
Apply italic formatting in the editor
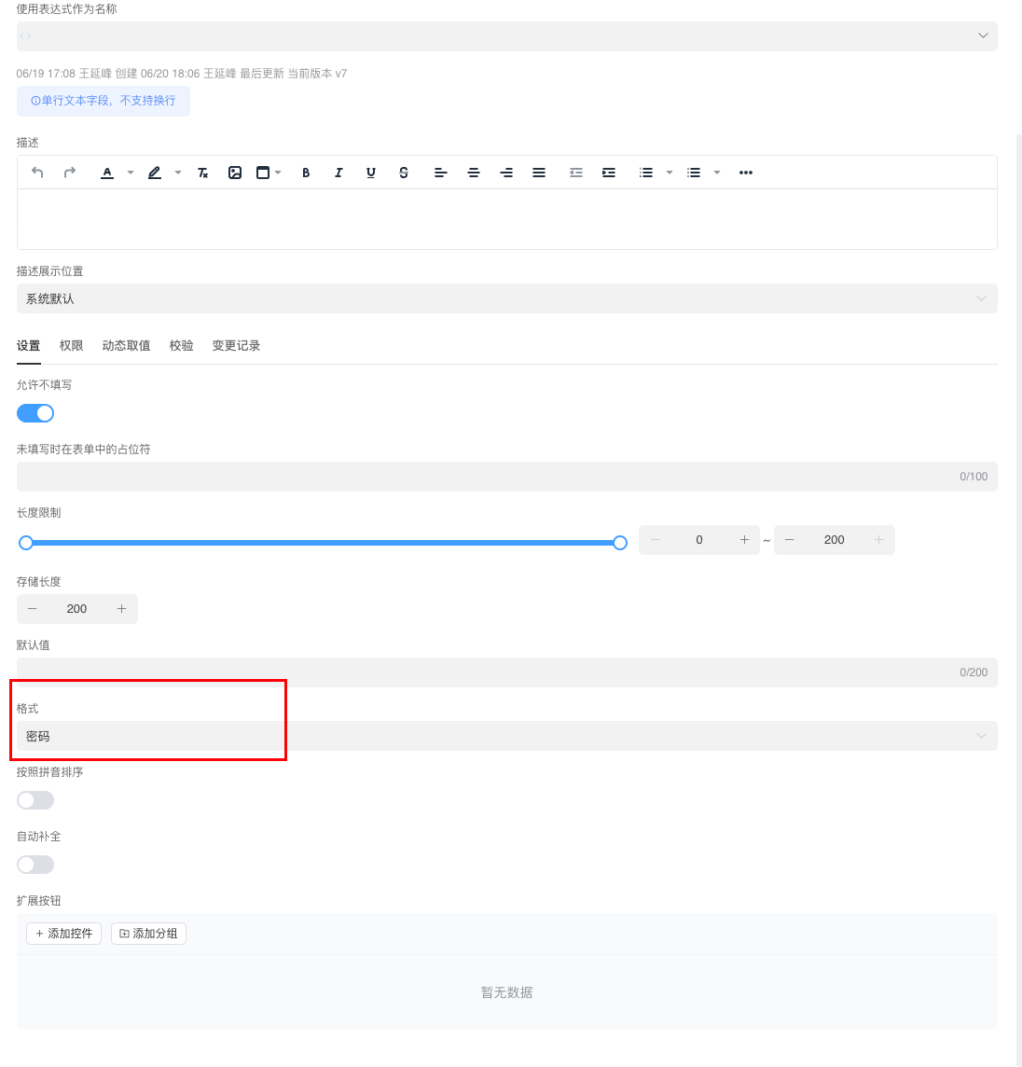[338, 173]
